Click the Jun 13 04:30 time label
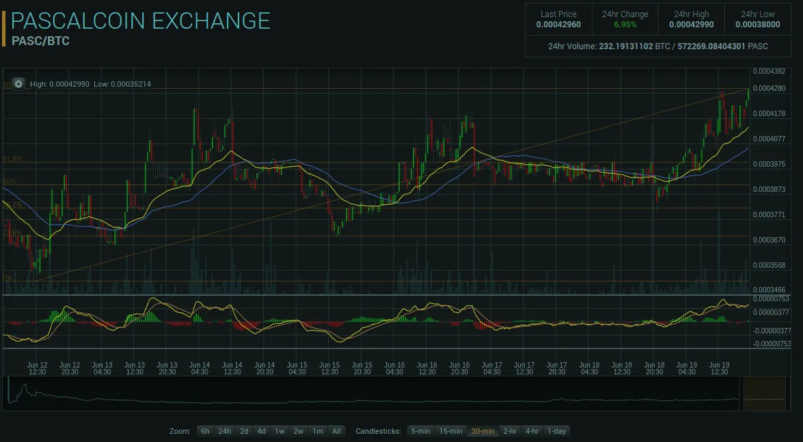803x442 pixels. click(102, 368)
